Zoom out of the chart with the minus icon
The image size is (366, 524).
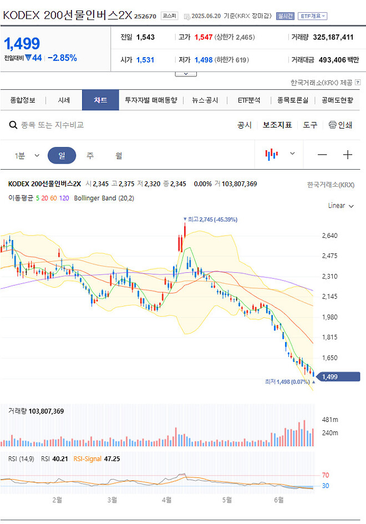322,154
